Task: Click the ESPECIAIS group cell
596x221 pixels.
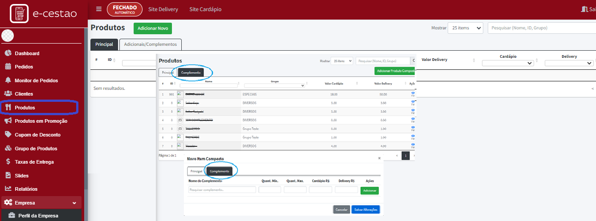Action: [249, 94]
